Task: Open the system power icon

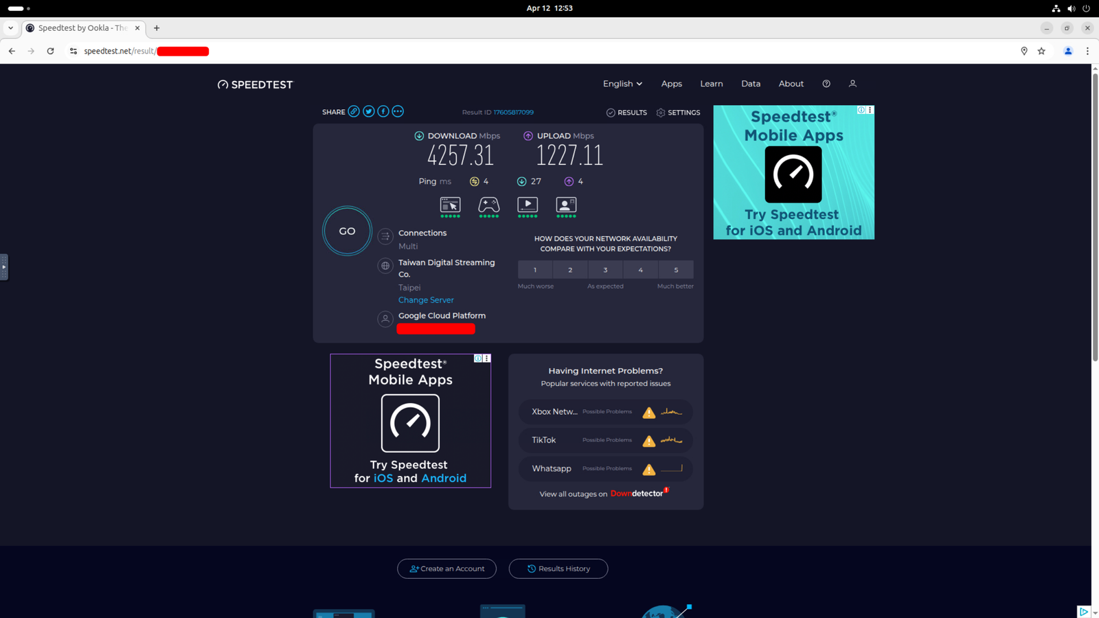Action: tap(1086, 8)
